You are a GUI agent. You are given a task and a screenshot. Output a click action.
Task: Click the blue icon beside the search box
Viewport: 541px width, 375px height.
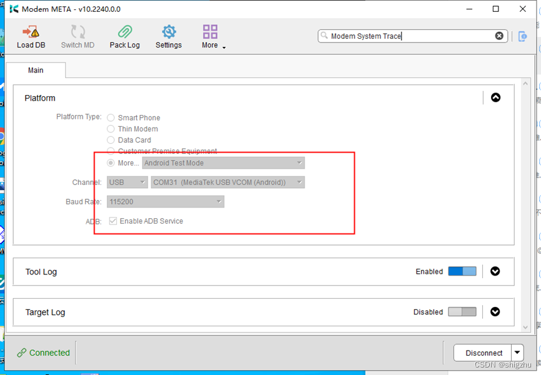click(x=523, y=36)
